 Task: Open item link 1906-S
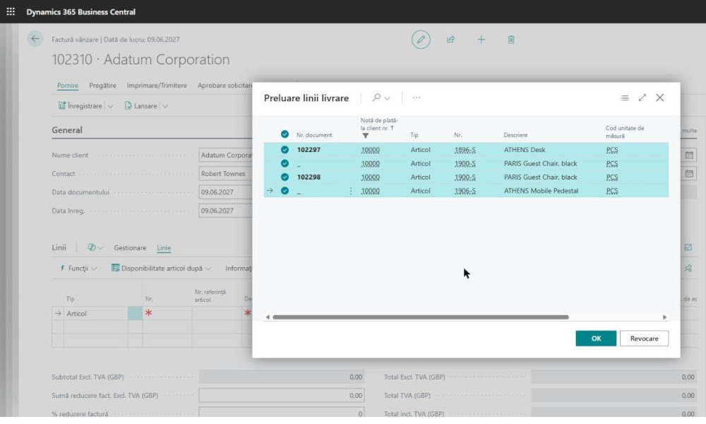465,191
